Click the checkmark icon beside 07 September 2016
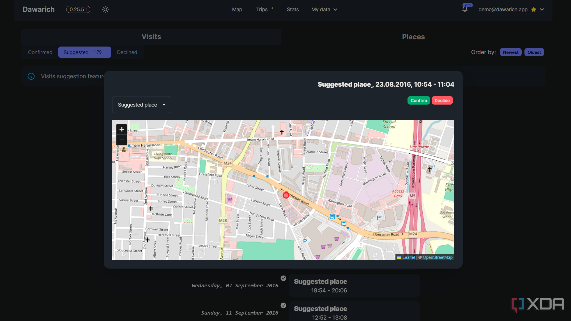 click(x=283, y=278)
